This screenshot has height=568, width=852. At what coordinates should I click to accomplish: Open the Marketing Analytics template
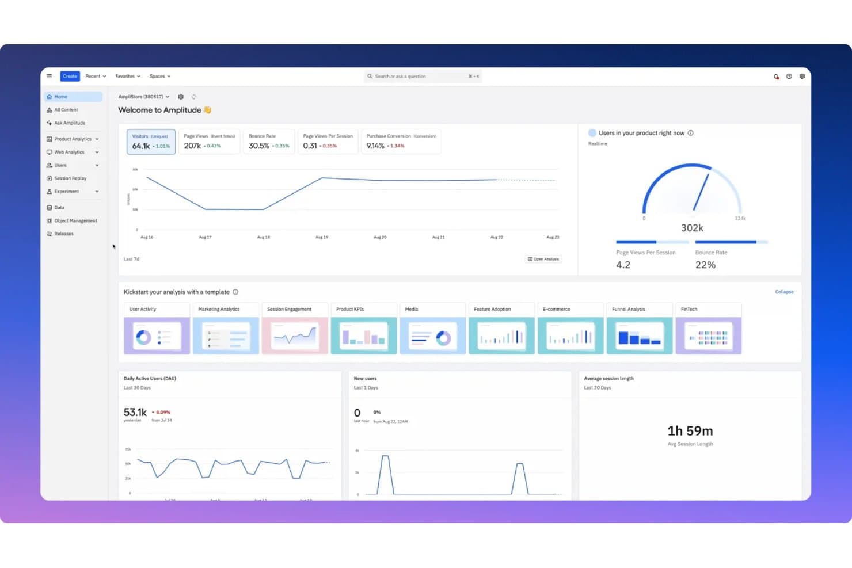click(226, 329)
